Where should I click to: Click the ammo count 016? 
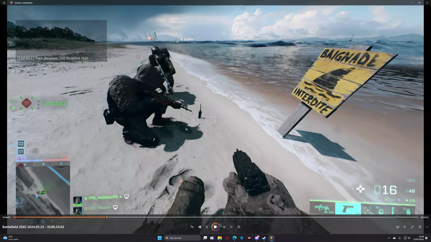tap(385, 190)
